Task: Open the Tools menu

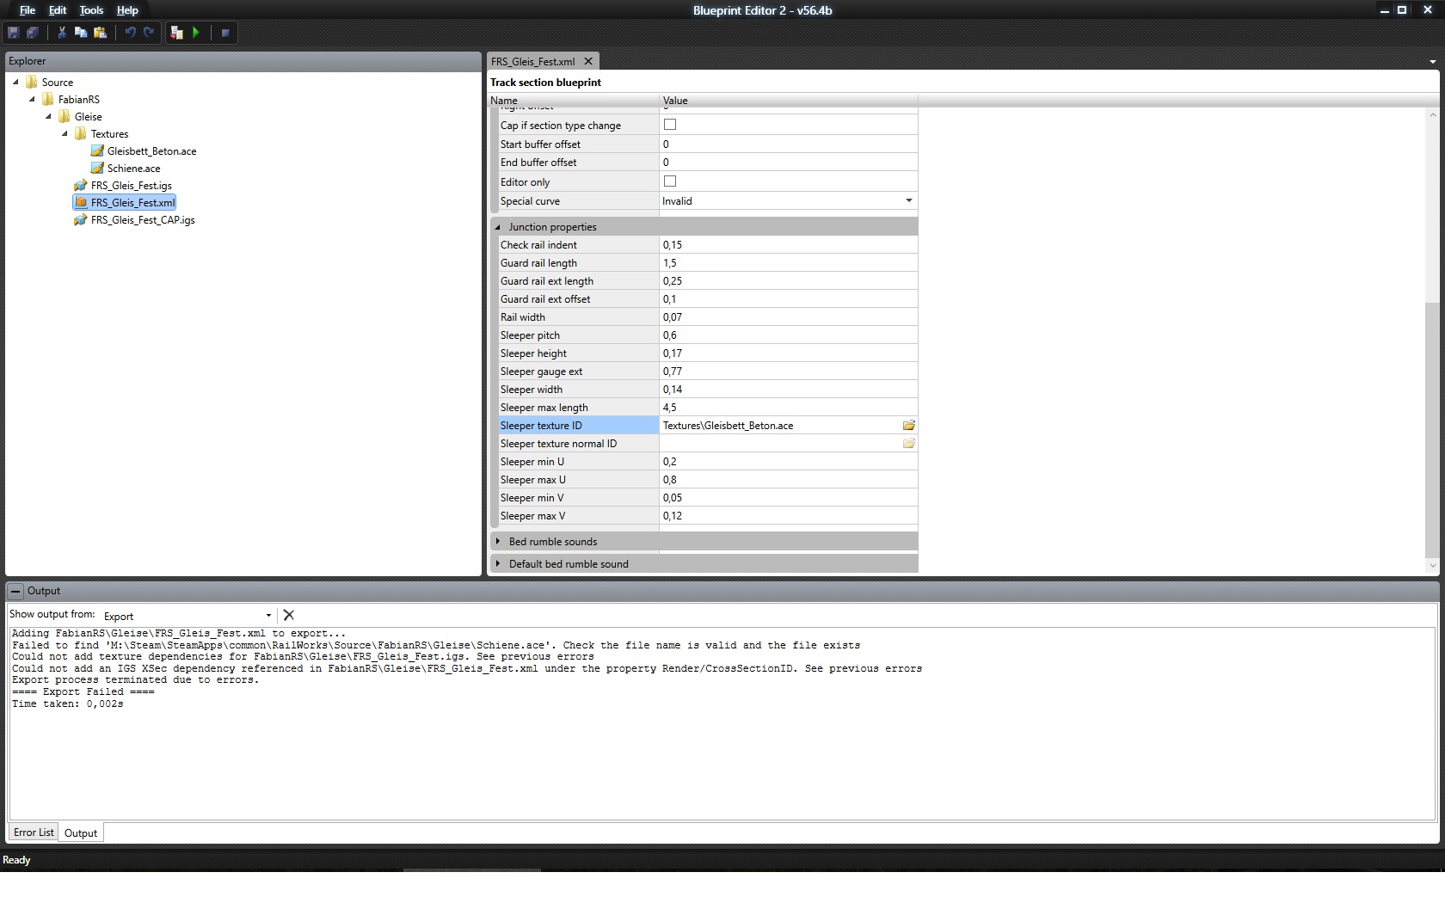Action: pos(91,10)
